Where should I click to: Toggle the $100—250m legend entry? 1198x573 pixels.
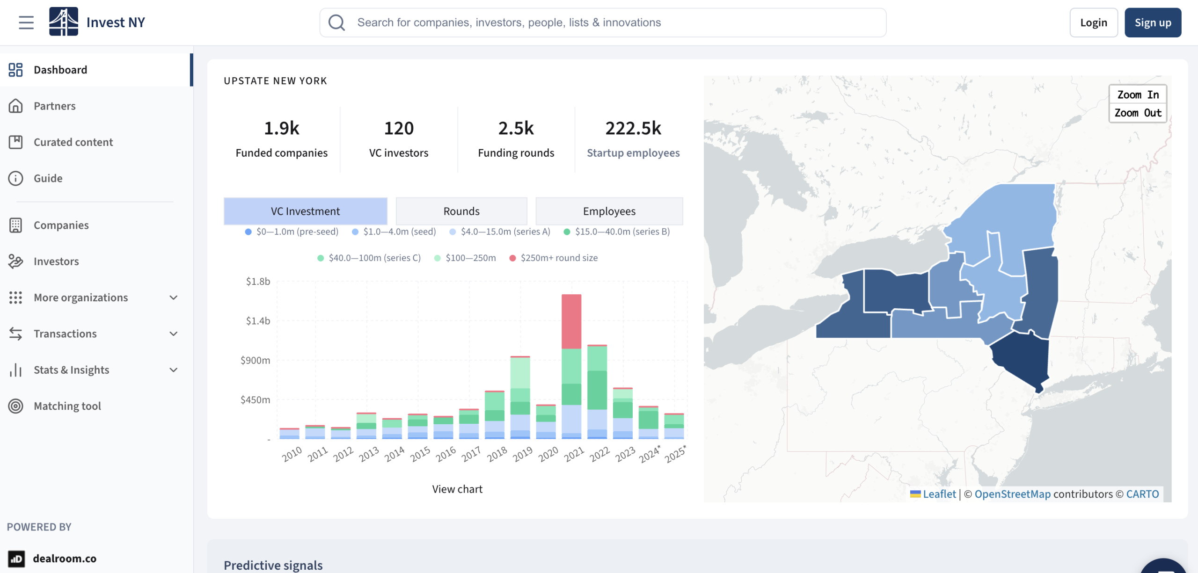click(465, 258)
